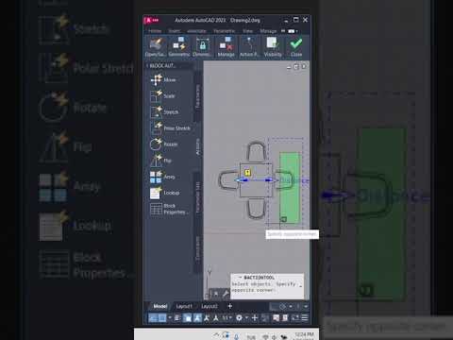Expand the Open/Save ribbon panel
This screenshot has width=453, height=340.
click(x=155, y=47)
